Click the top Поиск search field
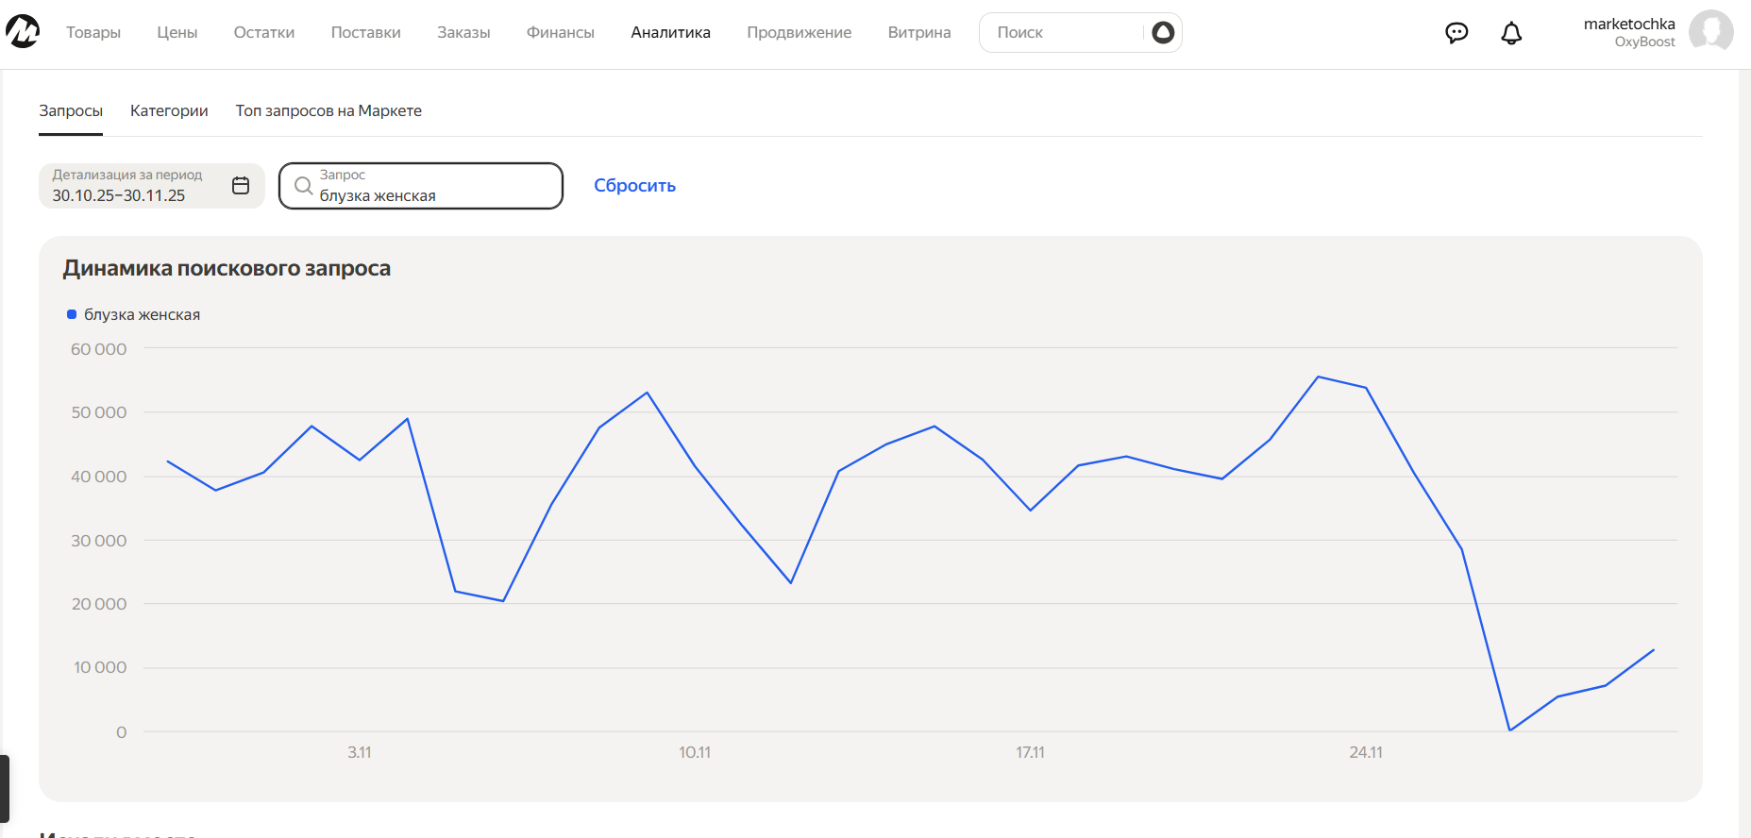This screenshot has height=838, width=1751. click(x=1062, y=33)
